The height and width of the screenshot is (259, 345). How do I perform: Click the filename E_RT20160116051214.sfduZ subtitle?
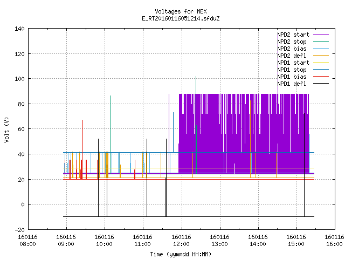click(181, 18)
